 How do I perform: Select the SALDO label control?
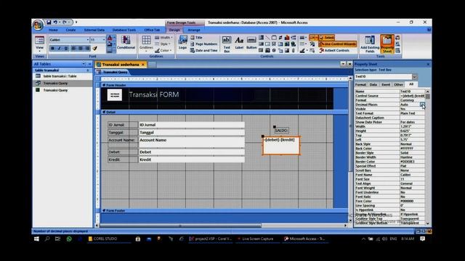(281, 130)
